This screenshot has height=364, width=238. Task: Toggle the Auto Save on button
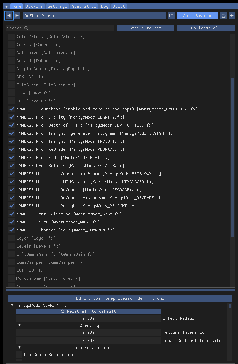pos(198,15)
